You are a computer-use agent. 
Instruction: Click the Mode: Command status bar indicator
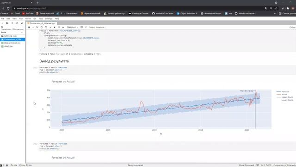[247, 165]
